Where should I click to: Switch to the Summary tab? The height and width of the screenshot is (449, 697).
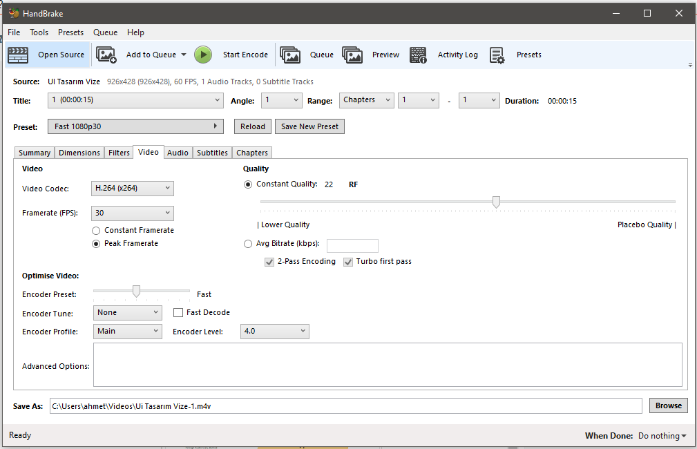[35, 153]
